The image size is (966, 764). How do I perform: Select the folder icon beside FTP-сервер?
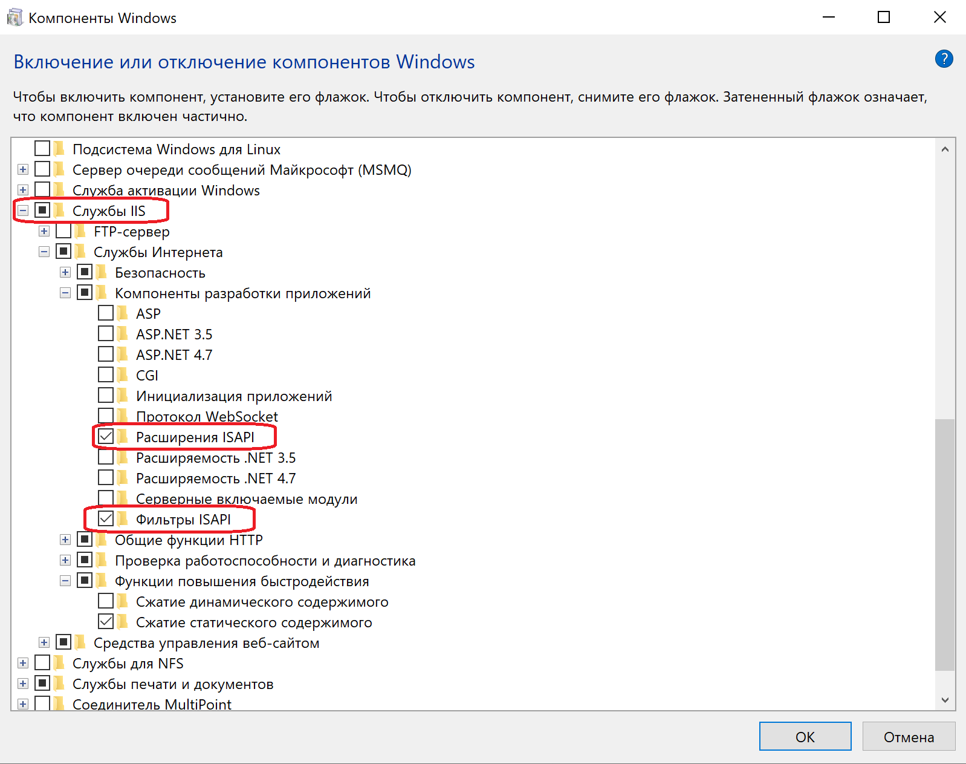click(x=80, y=232)
